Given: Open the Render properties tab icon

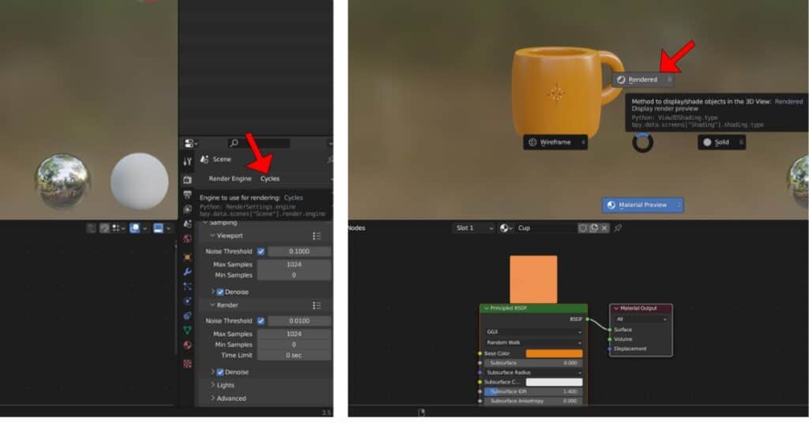Looking at the screenshot, I should pos(187,180).
